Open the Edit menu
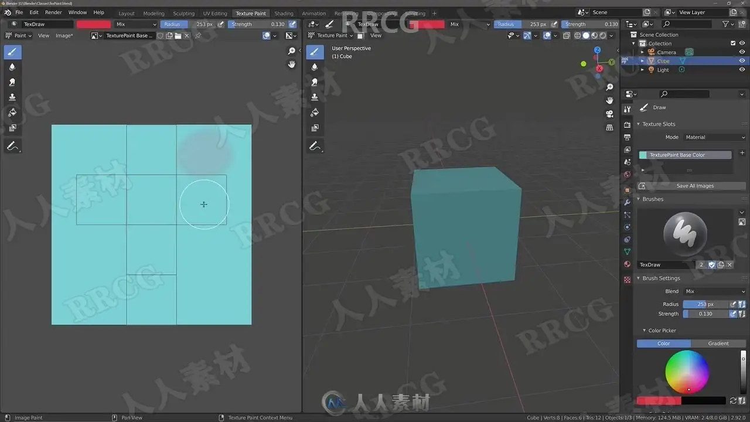 tap(34, 12)
